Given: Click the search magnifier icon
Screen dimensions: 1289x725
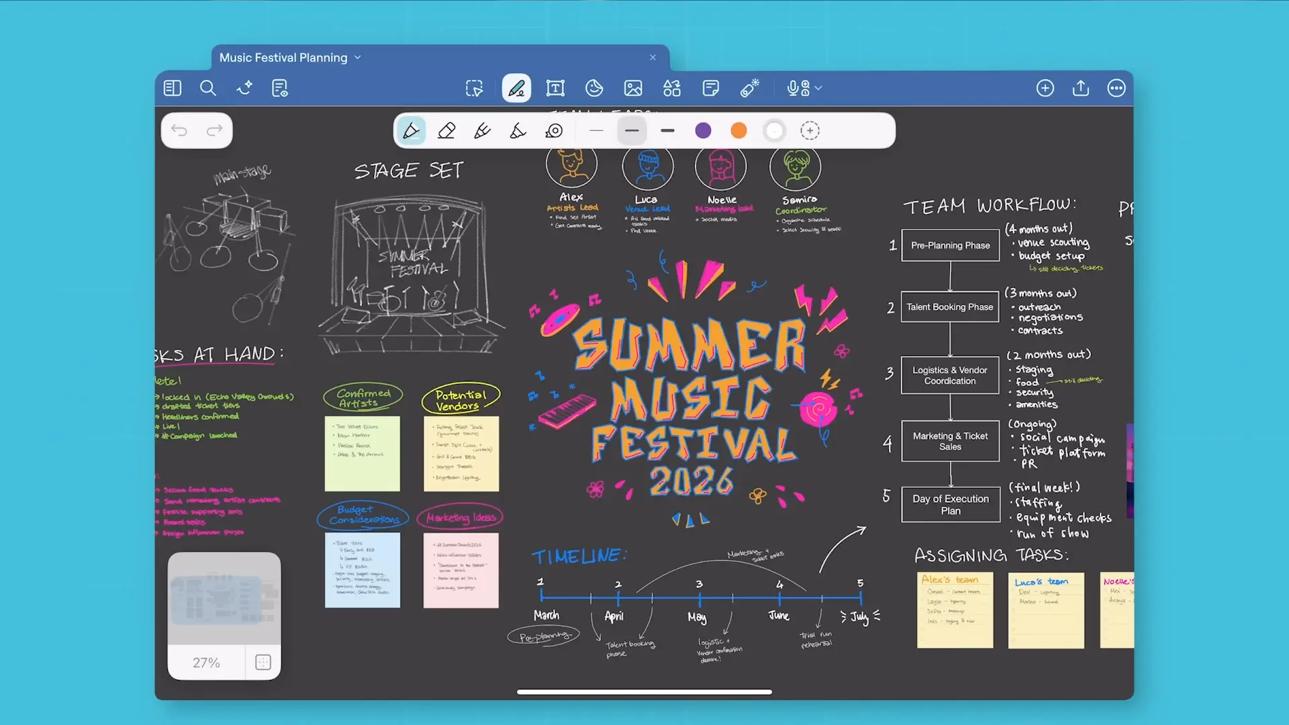Looking at the screenshot, I should [x=208, y=88].
